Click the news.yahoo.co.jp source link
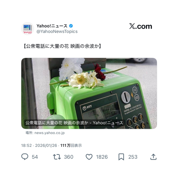 tap(49, 133)
